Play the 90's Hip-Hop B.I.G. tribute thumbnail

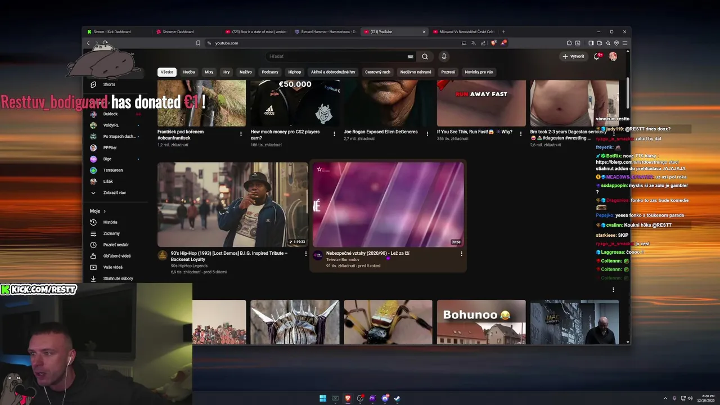coord(233,205)
